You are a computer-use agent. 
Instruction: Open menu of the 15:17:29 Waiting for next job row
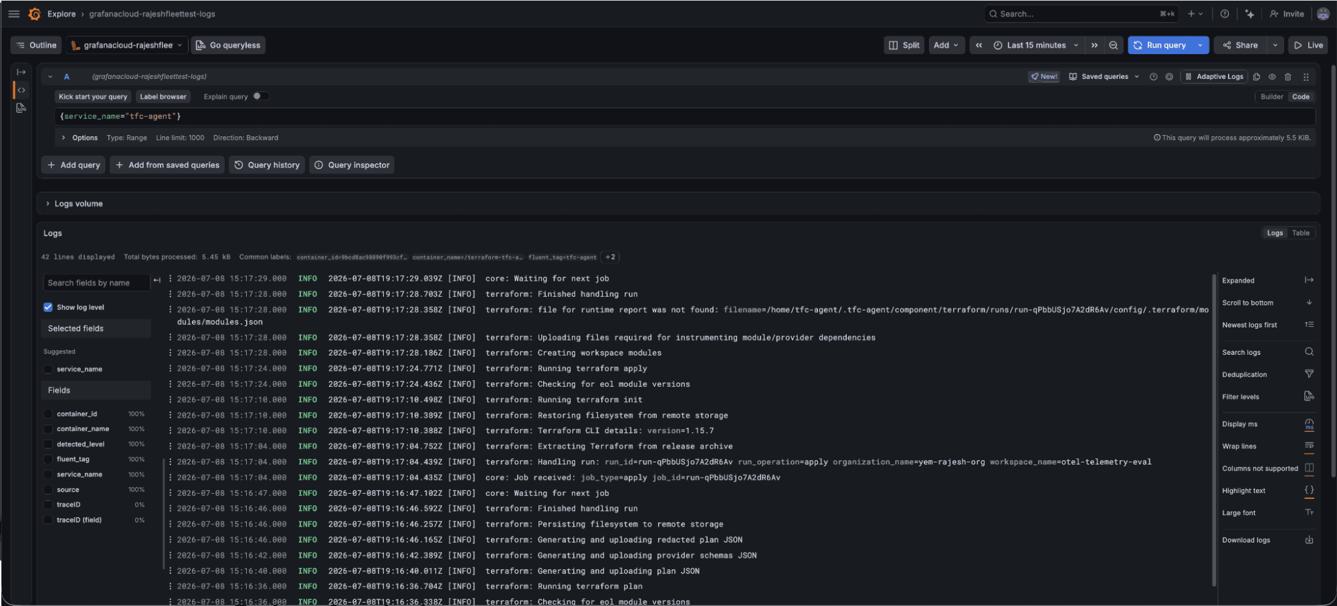tap(171, 279)
